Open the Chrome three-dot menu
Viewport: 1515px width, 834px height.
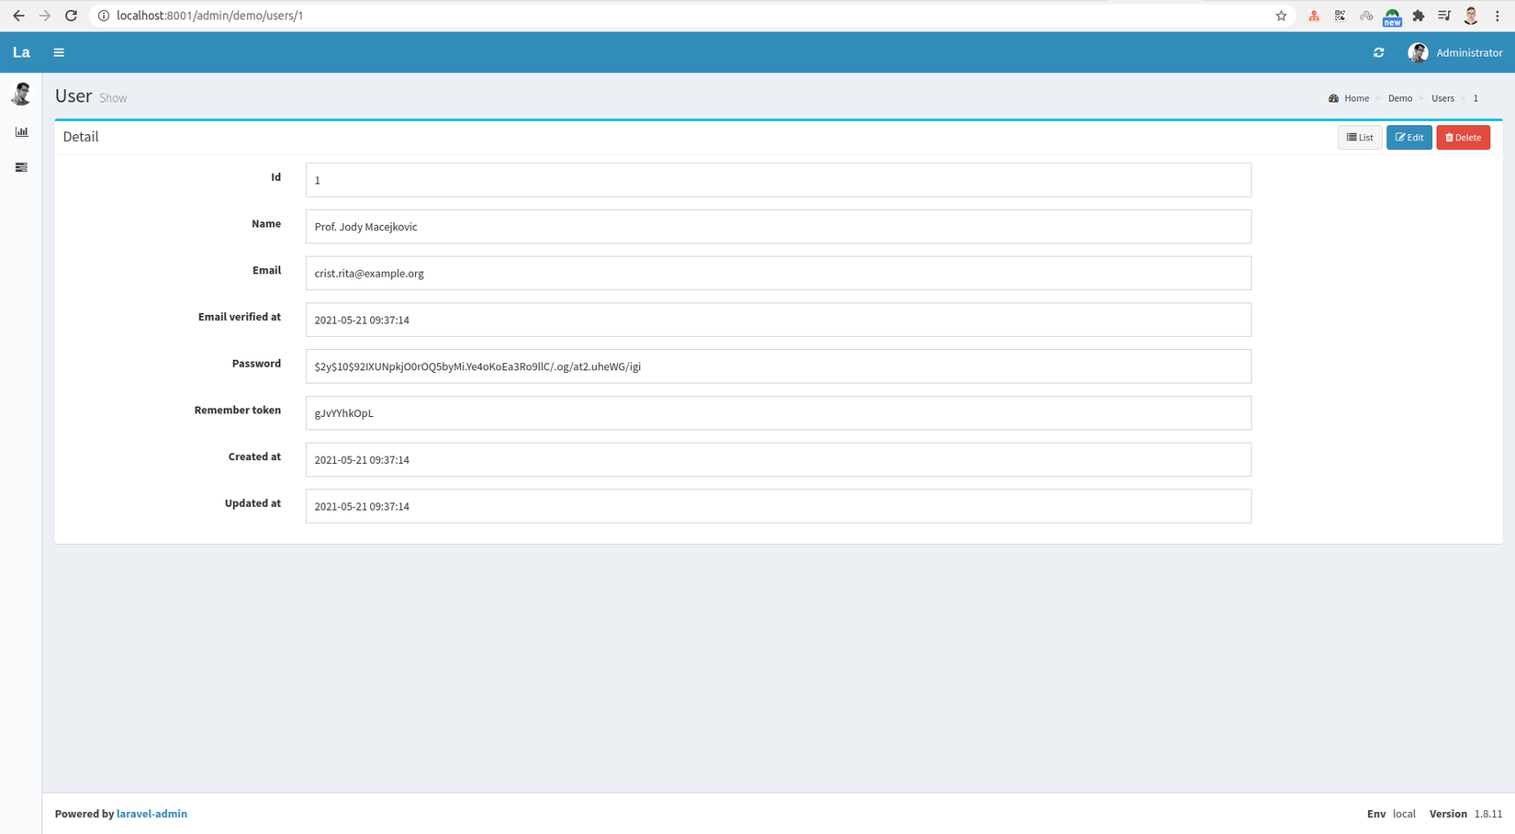point(1498,16)
